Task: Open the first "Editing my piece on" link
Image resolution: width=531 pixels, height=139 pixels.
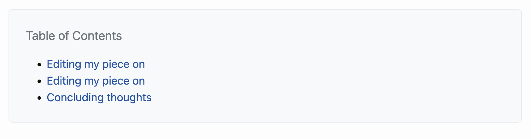Action: (x=96, y=64)
